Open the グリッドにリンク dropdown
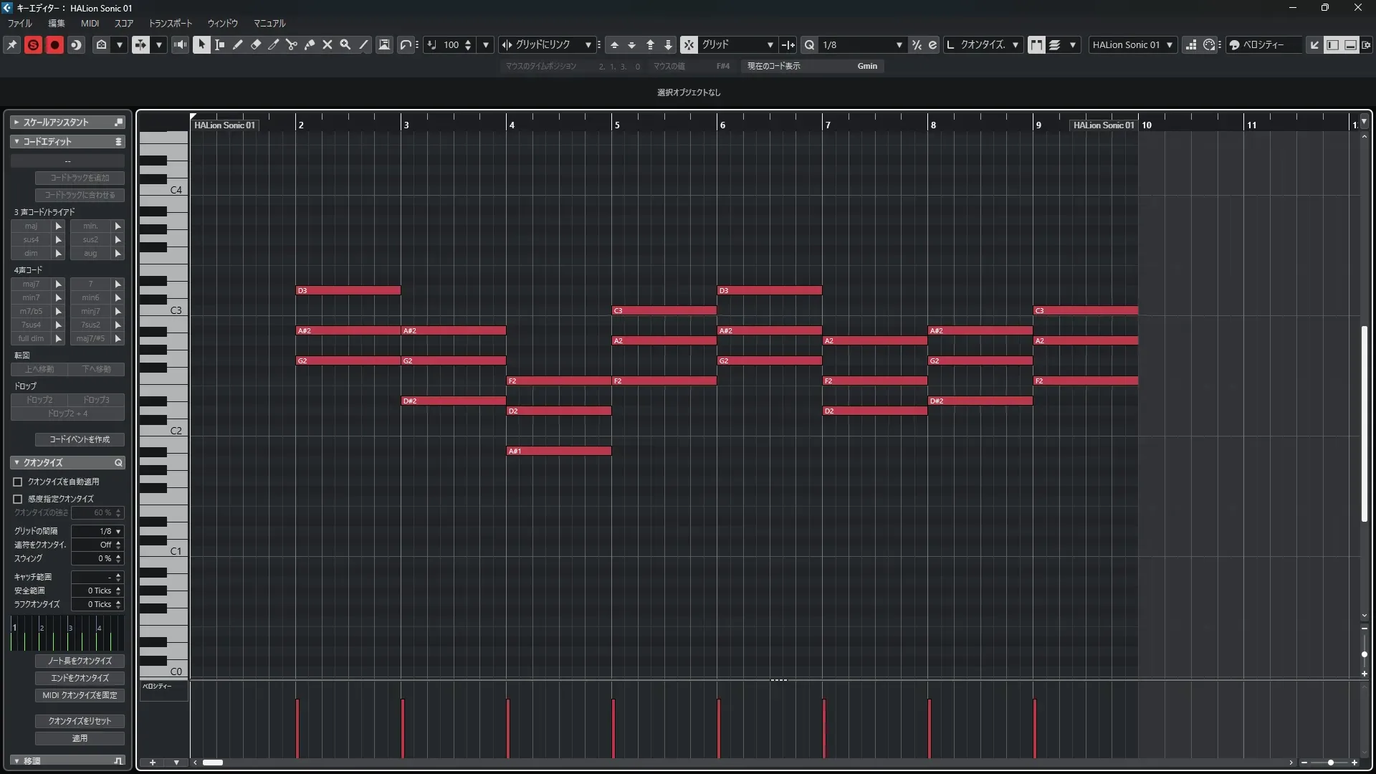This screenshot has width=1376, height=774. pos(588,44)
